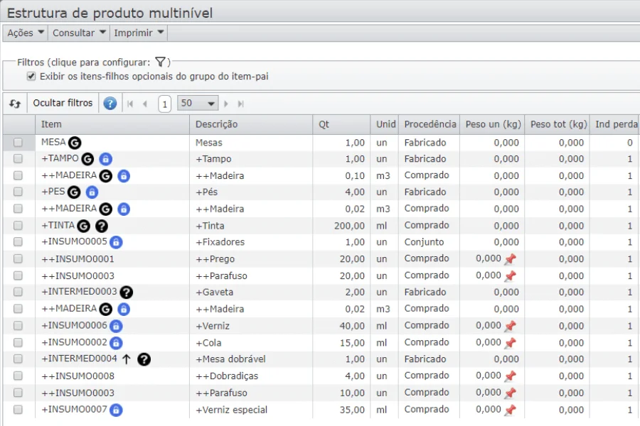This screenshot has height=426, width=640.
Task: Click the red pin in the +Verniz row
Action: click(510, 326)
